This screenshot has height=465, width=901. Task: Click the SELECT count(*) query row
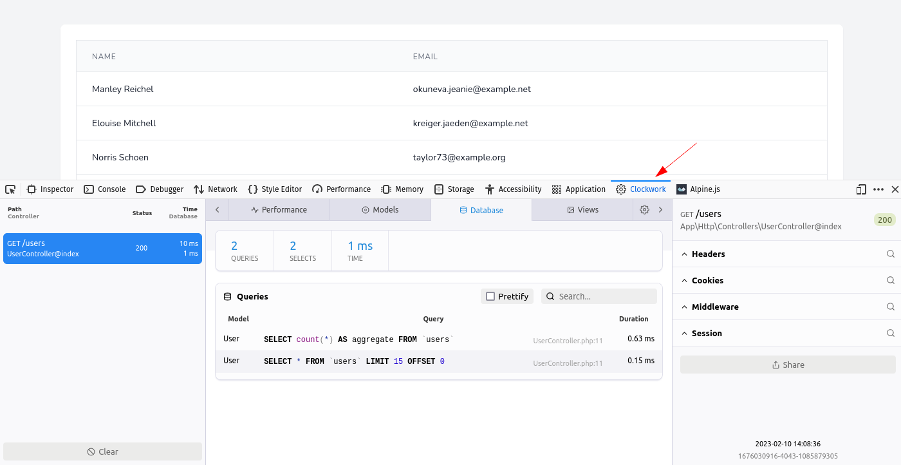click(439, 339)
